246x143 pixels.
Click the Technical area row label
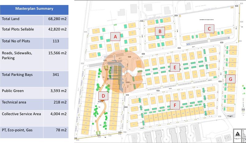(x=14, y=102)
